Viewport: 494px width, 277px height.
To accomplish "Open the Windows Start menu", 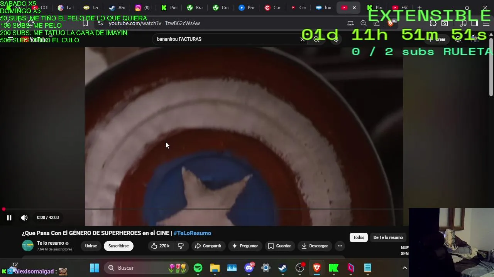I will pos(94,268).
